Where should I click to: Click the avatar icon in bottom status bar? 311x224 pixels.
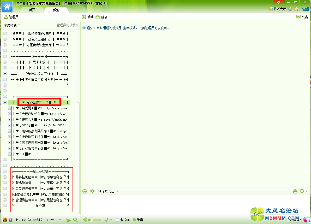point(5,220)
